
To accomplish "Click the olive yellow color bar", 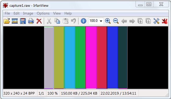I will point(59,58).
